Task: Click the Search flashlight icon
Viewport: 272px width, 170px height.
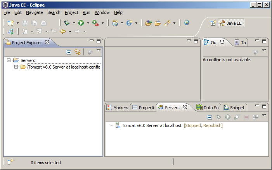Action: click(x=167, y=23)
